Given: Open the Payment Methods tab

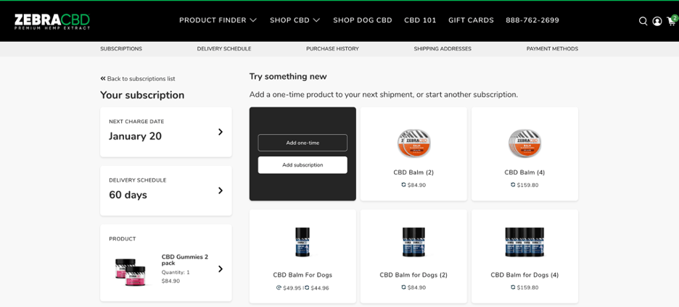Looking at the screenshot, I should [552, 49].
